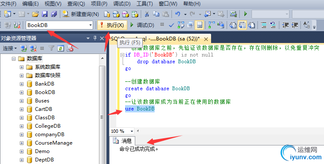
Task: Select the CourseManage database
Action: tap(54, 143)
